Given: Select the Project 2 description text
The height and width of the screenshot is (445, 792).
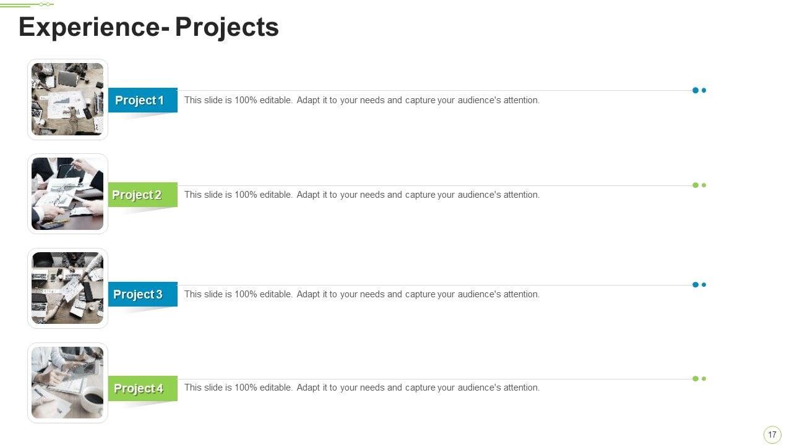Looking at the screenshot, I should [x=362, y=195].
